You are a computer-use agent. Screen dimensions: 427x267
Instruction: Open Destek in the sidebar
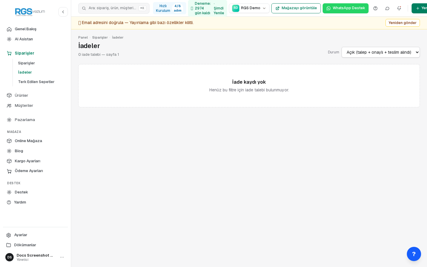click(36, 192)
